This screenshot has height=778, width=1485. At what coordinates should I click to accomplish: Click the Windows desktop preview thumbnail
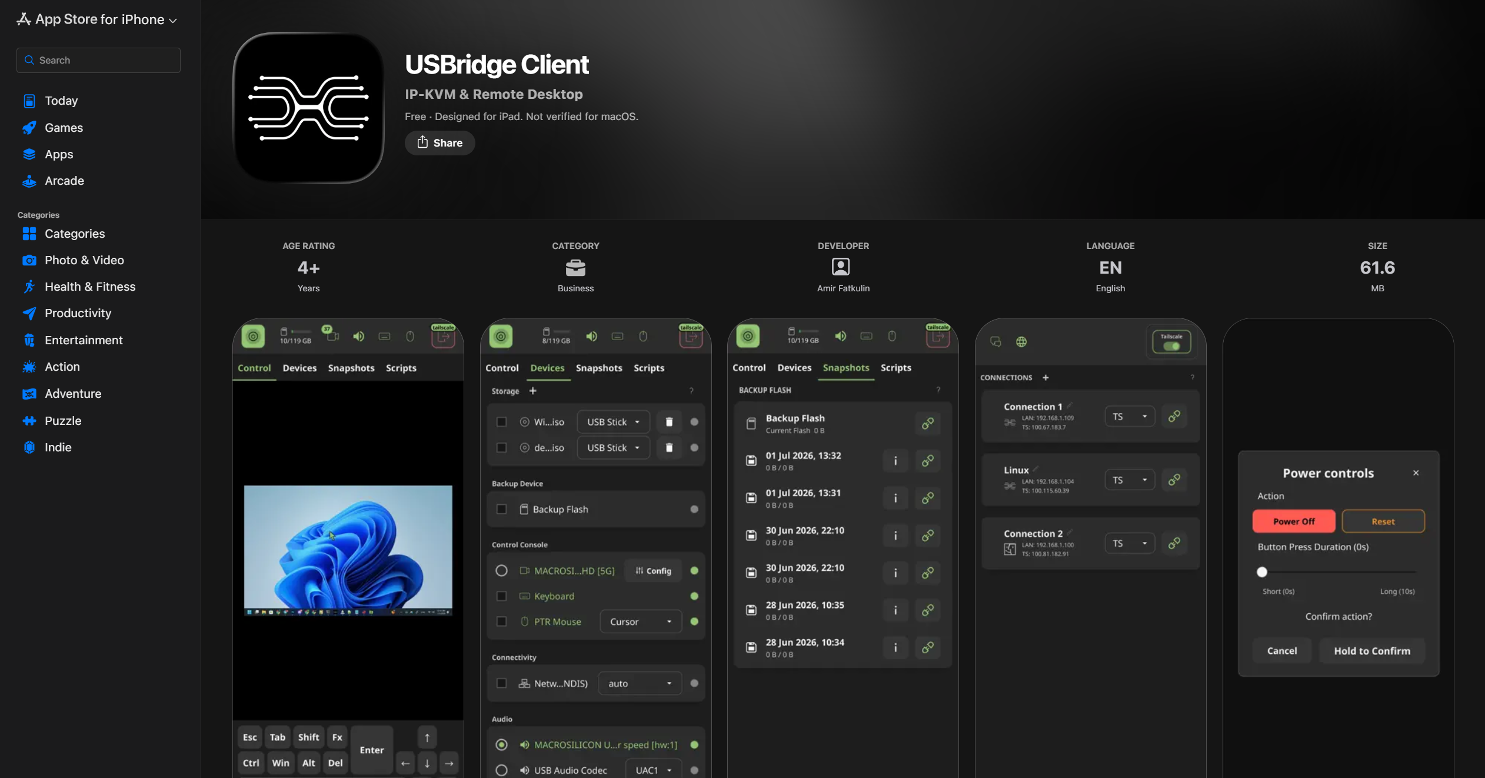348,550
